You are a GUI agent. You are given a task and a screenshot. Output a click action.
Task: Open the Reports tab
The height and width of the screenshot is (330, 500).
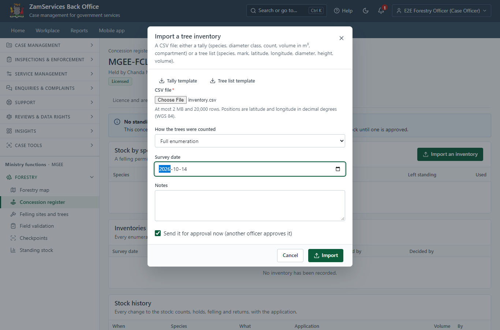click(x=79, y=30)
